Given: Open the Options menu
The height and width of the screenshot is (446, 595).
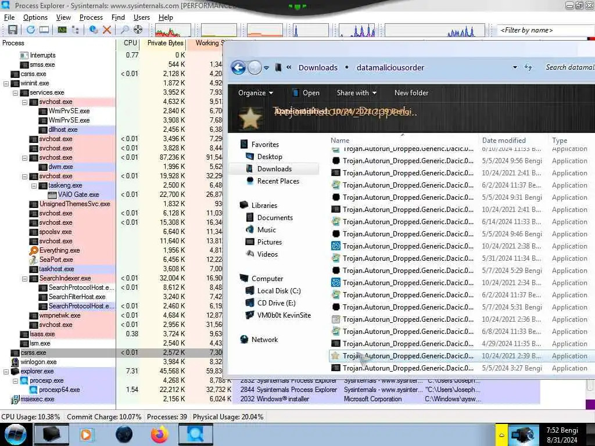Looking at the screenshot, I should click(35, 17).
